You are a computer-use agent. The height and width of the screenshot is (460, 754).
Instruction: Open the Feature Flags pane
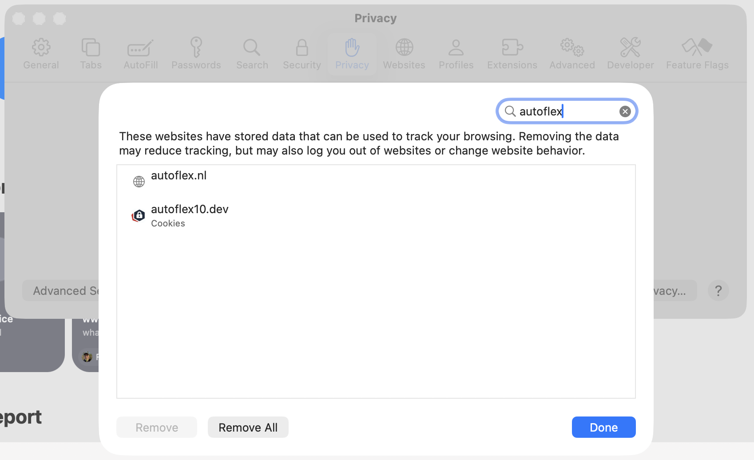[x=697, y=54]
